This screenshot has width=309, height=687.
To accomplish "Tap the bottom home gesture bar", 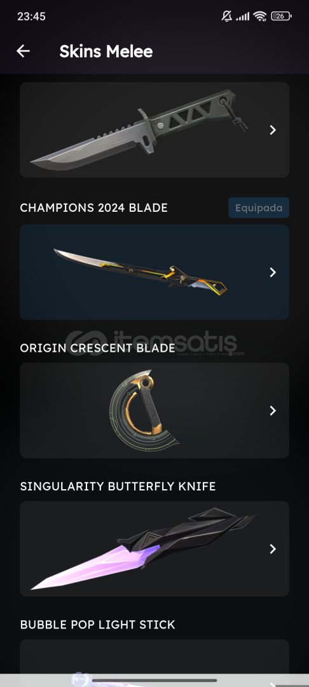I will 154,681.
